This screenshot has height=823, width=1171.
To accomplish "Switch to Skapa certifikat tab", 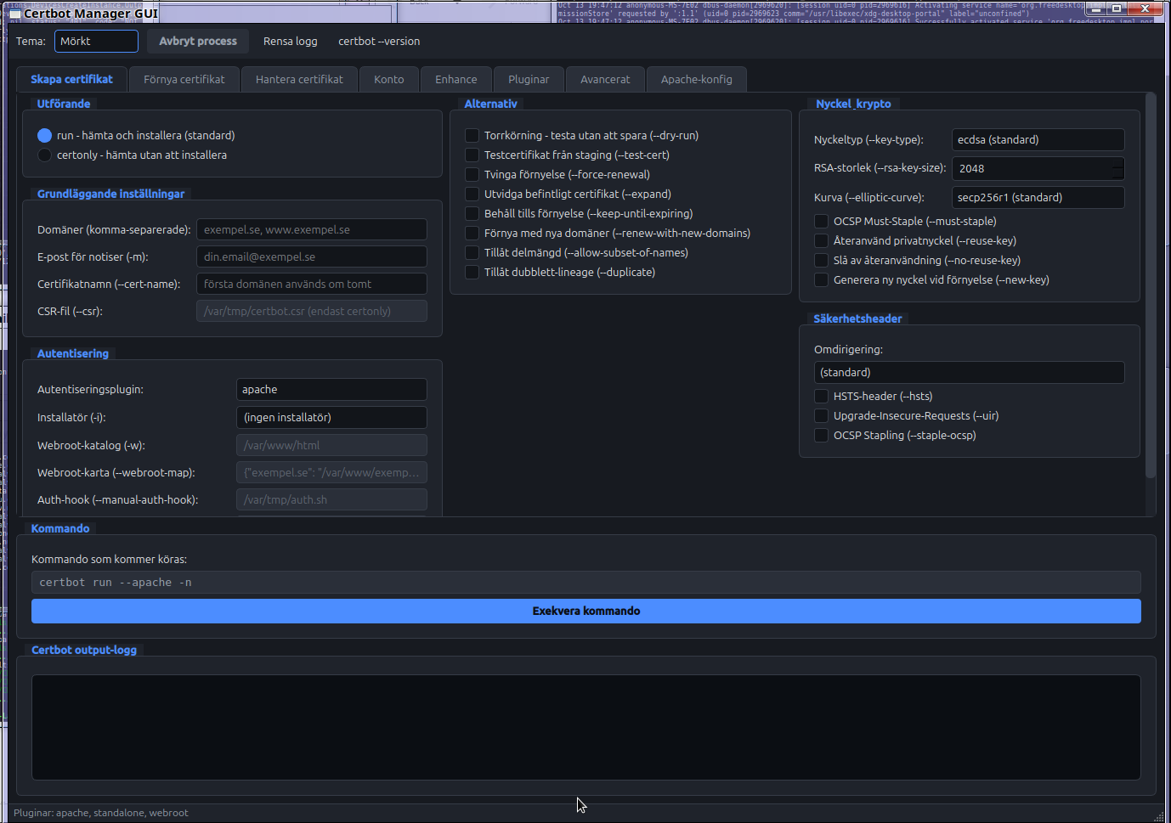I will pyautogui.click(x=71, y=79).
